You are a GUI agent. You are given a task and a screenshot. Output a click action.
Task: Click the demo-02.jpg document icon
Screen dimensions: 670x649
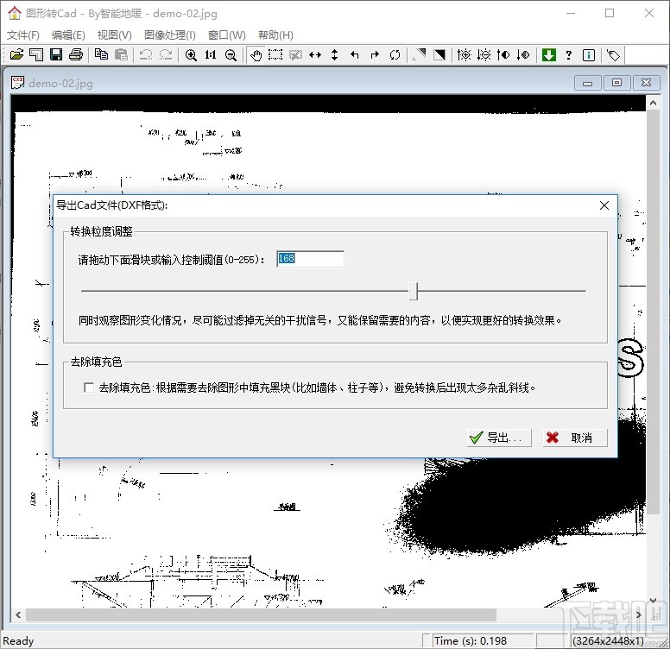pyautogui.click(x=17, y=82)
